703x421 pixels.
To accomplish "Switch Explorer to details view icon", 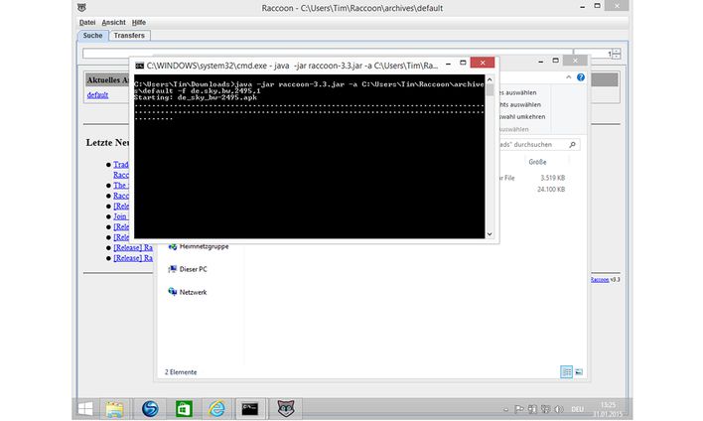I will coord(566,371).
